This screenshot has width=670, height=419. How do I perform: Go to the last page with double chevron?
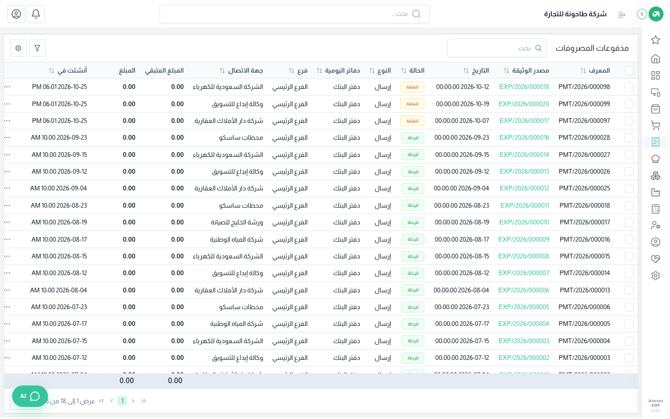pyautogui.click(x=101, y=401)
